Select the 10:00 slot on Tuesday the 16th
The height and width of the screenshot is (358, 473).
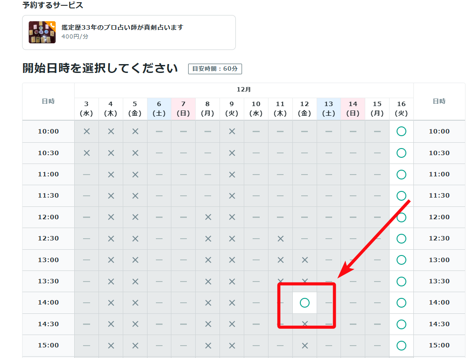pyautogui.click(x=401, y=131)
